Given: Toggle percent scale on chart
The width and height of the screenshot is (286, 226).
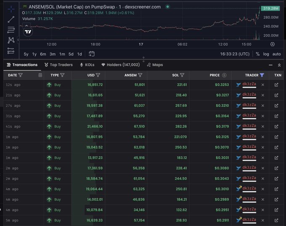Looking at the screenshot, I should click(x=257, y=54).
